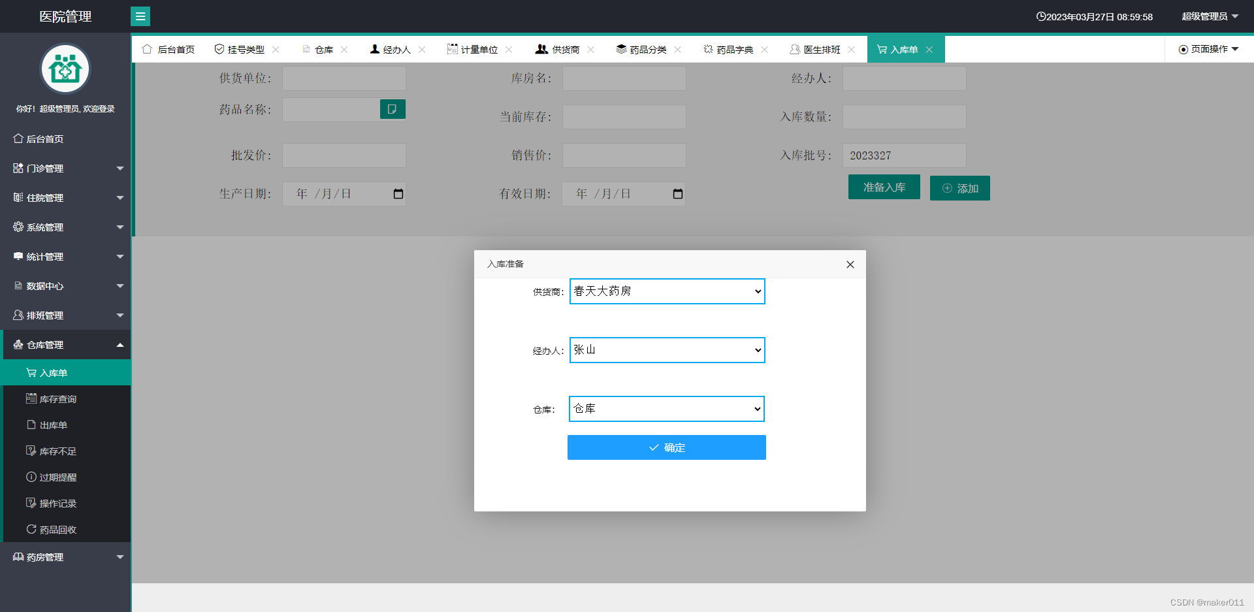Select 入库单 in the sidebar submenu

(x=67, y=373)
